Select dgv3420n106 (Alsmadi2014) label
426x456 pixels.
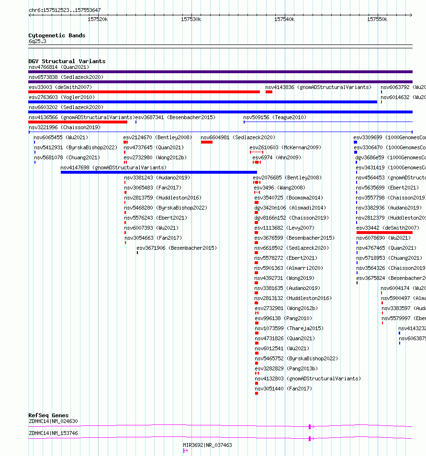point(290,208)
